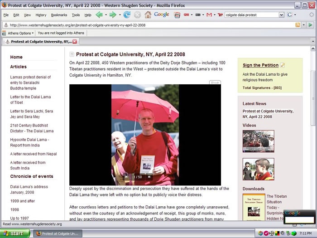Image resolution: width=317 pixels, height=238 pixels.
Task: Open the Google bookmark logo in toolbar
Action: pyautogui.click(x=161, y=15)
